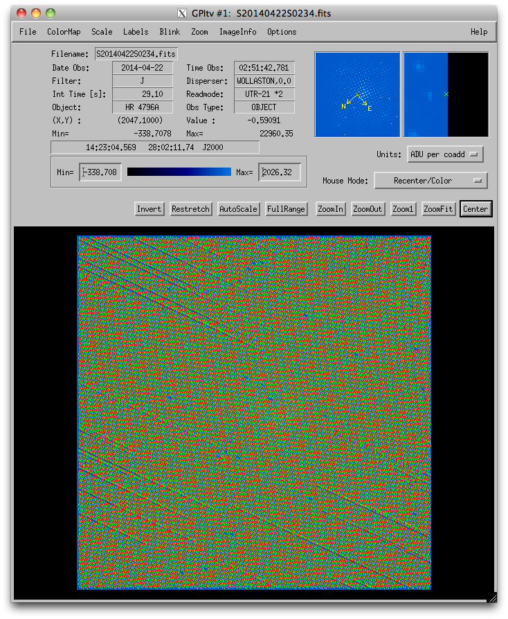
Task: Open the ImageInfo menu
Action: coord(237,32)
